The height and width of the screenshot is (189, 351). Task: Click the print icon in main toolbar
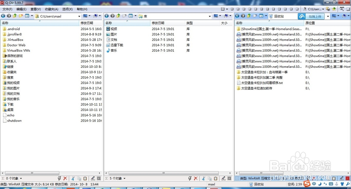[328, 9]
